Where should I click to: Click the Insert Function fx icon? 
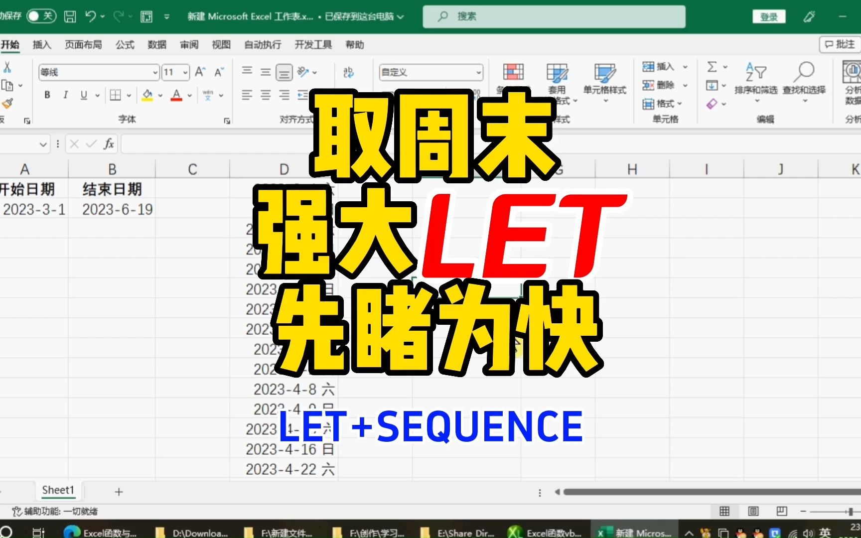pyautogui.click(x=109, y=144)
